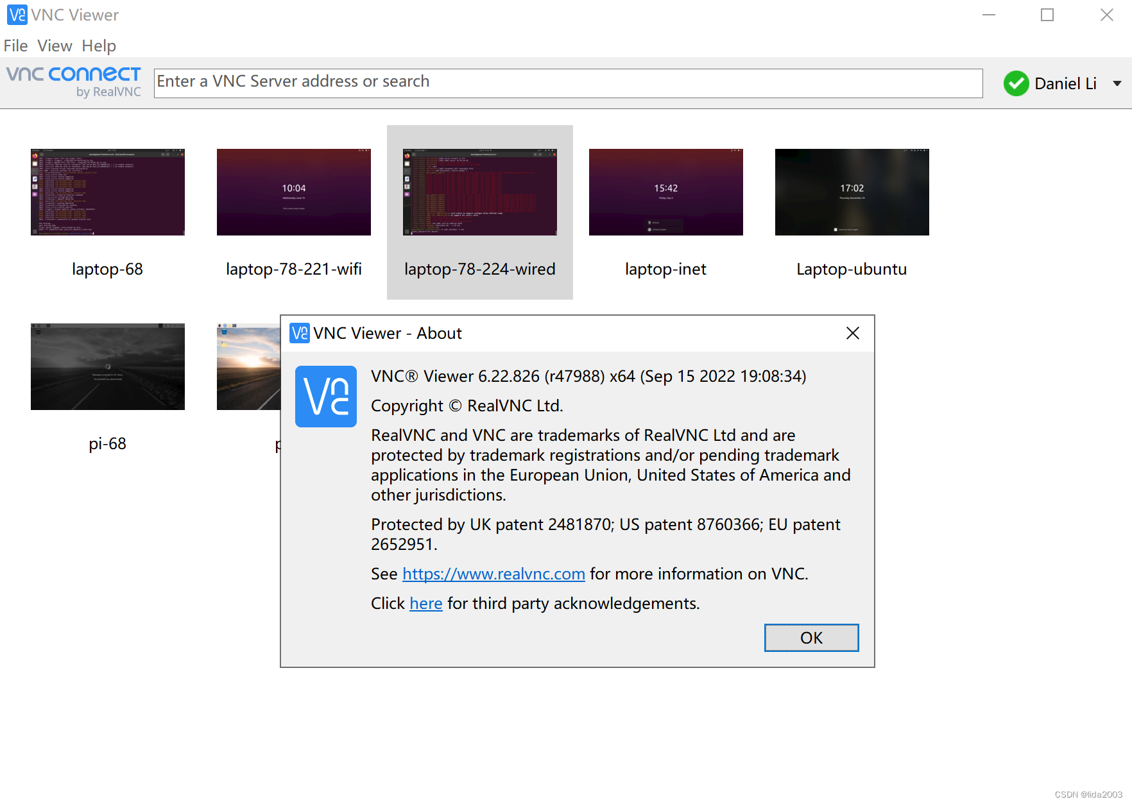
Task: Click the Daniel Li account name
Action: pos(1065,83)
